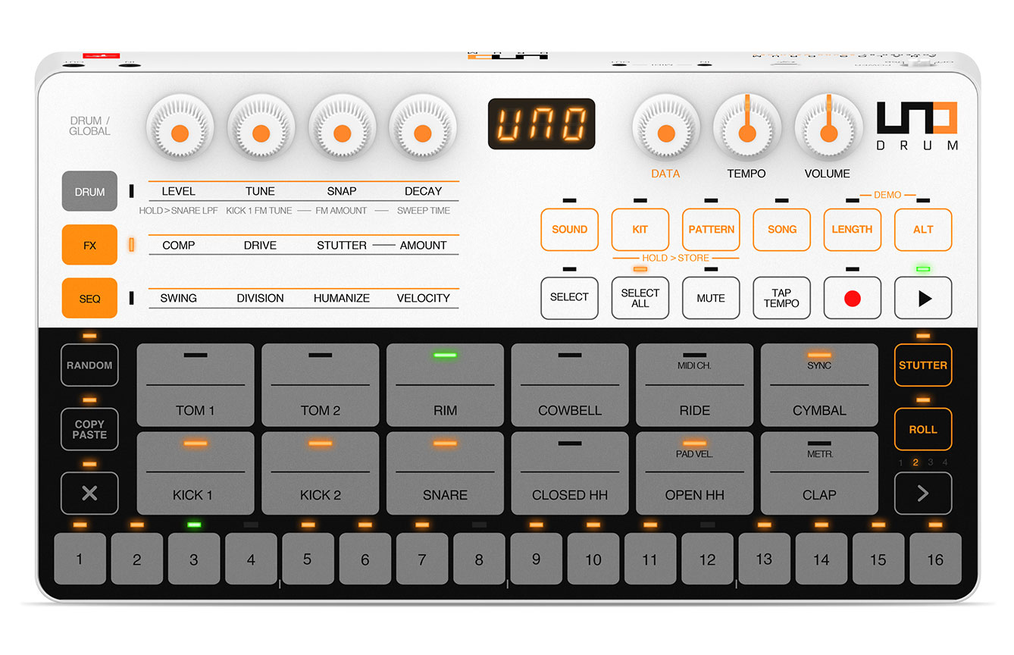Select the DRUM parameter mode
The width and height of the screenshot is (1014, 655).
click(x=89, y=191)
